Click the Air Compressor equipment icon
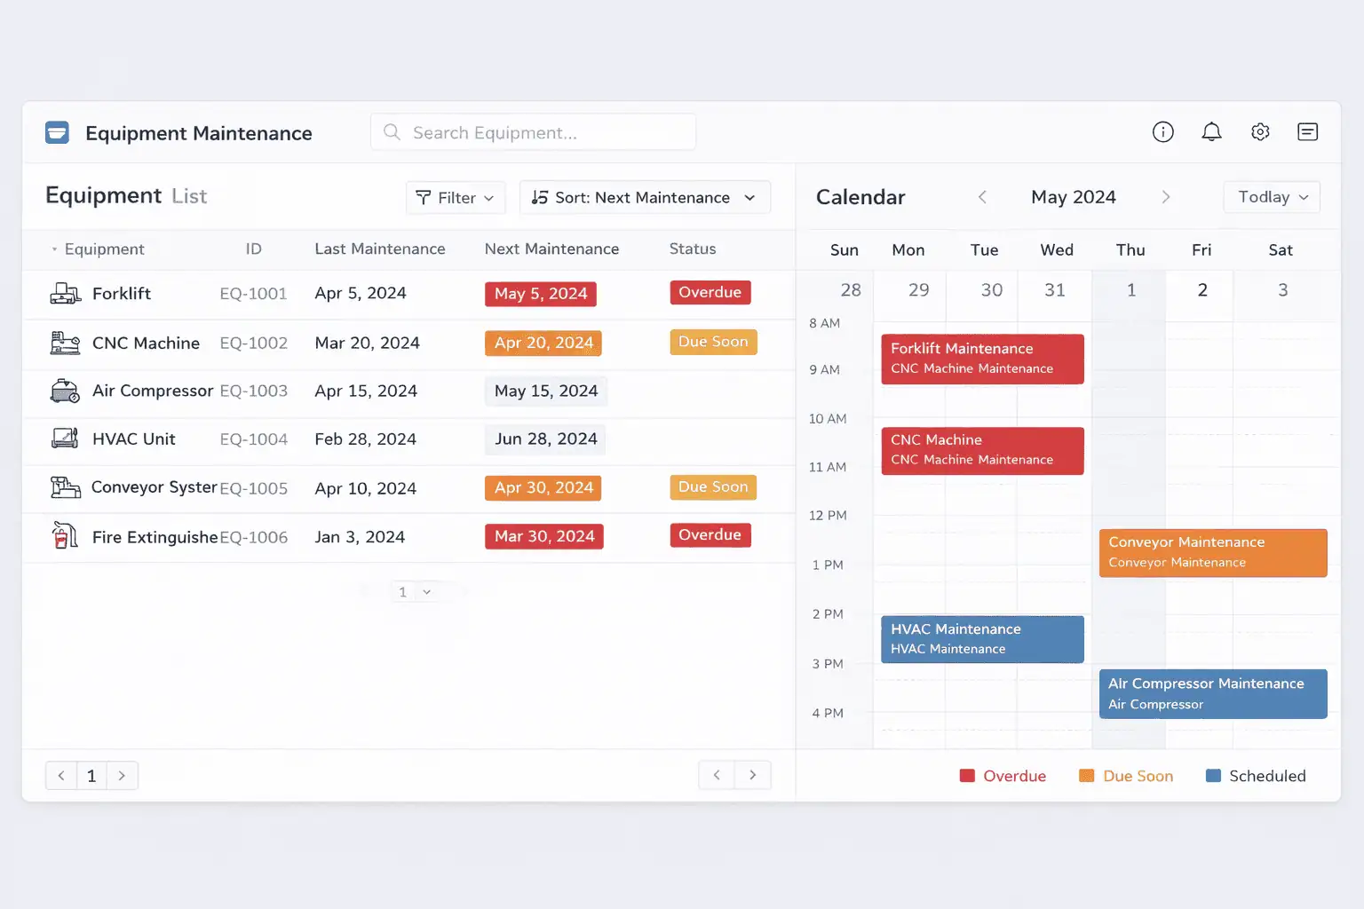 tap(65, 391)
